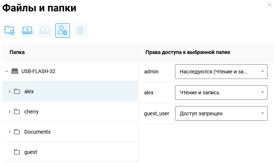The height and width of the screenshot is (163, 276).
Task: Click the alex folder icon
Action: [x=17, y=91]
